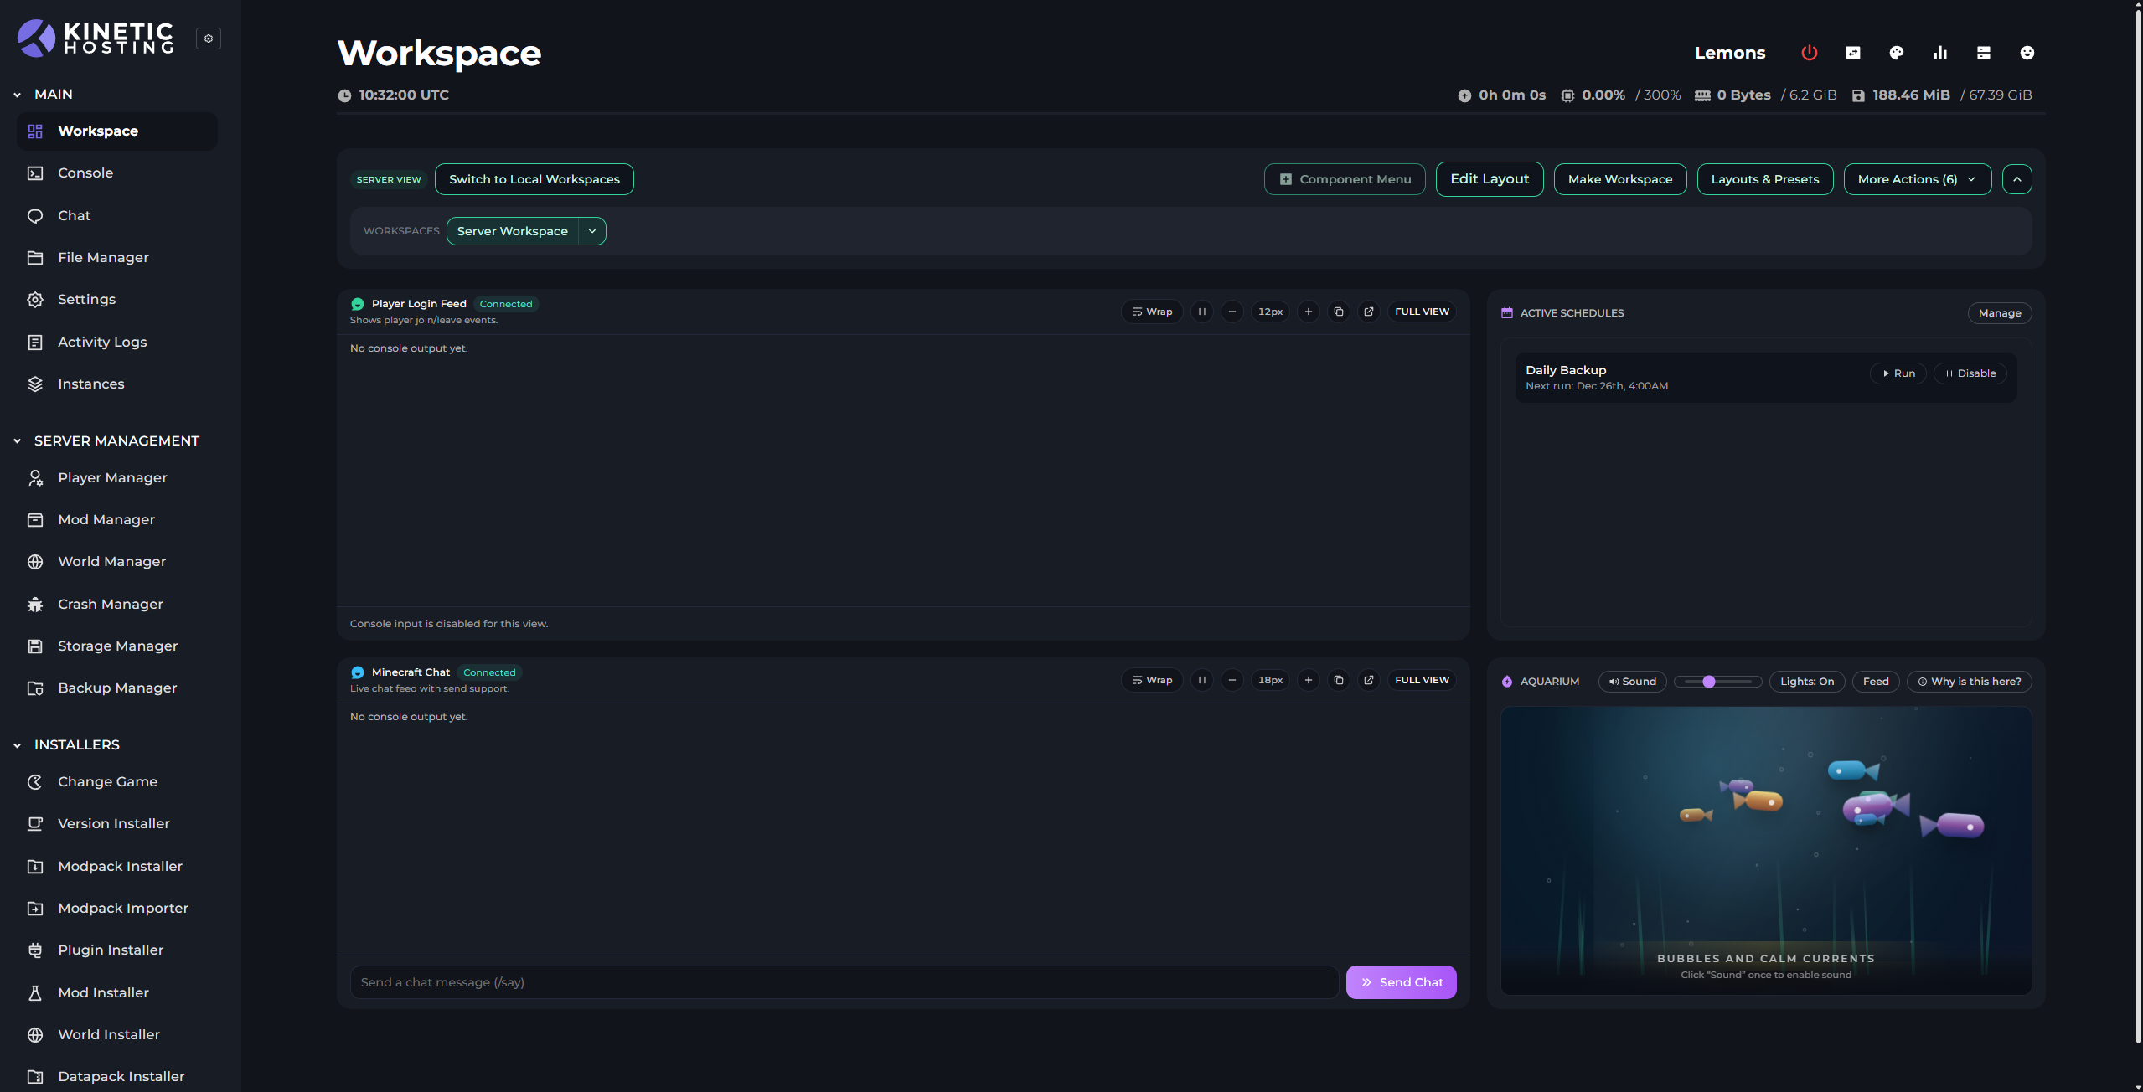Click the bar chart statistics icon
The height and width of the screenshot is (1092, 2143).
point(1940,53)
